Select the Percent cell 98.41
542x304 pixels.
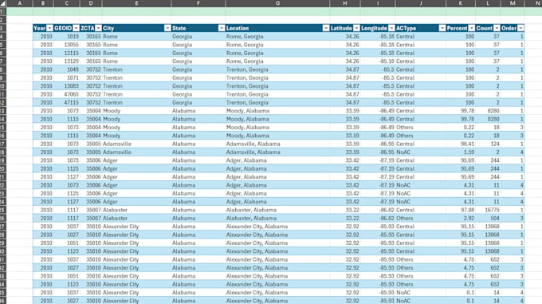click(461, 144)
